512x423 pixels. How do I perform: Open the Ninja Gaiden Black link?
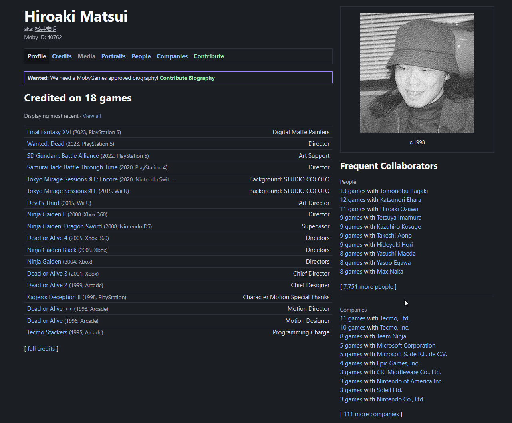click(x=52, y=250)
